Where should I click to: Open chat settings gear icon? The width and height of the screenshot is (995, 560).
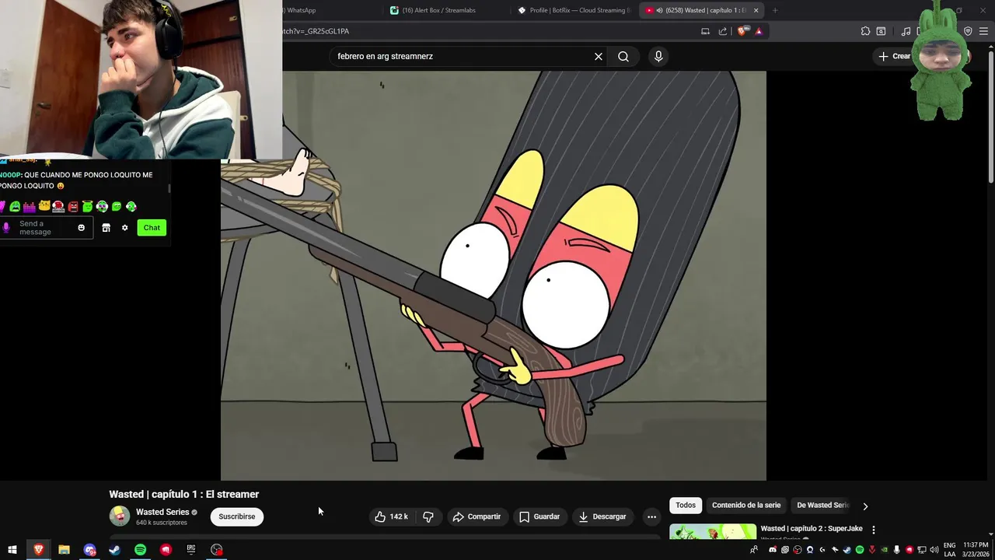click(x=124, y=228)
